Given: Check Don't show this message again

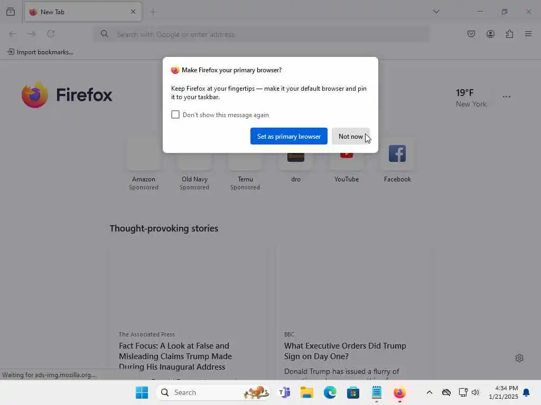Looking at the screenshot, I should point(175,114).
